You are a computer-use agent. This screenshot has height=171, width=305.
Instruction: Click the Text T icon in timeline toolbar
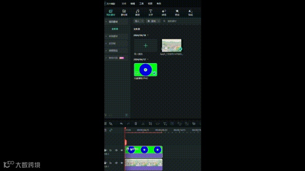(165, 123)
